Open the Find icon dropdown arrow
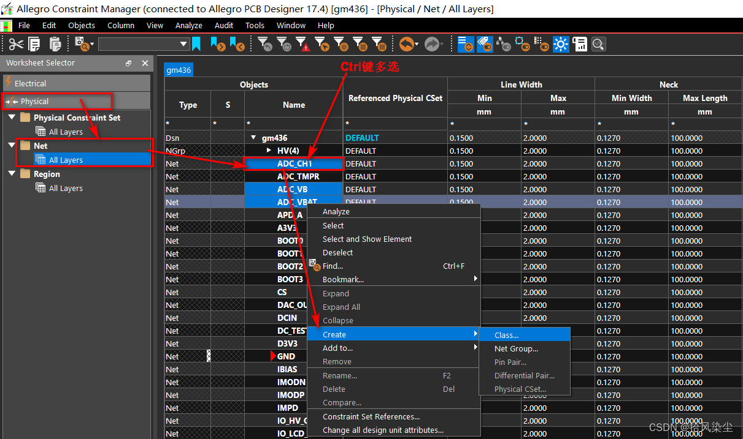743x439 pixels. 91,45
